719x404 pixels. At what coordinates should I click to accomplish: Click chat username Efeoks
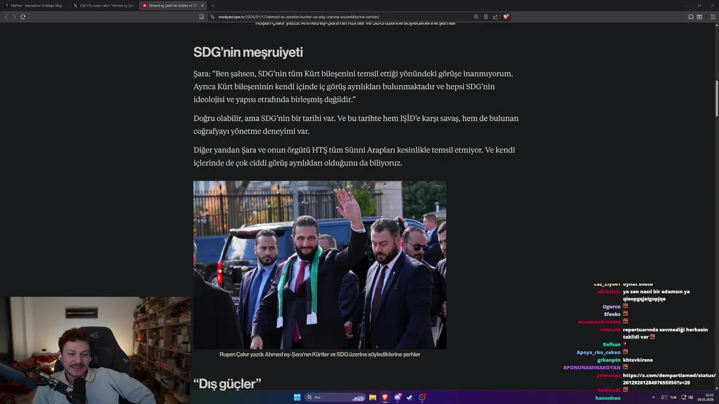click(612, 314)
